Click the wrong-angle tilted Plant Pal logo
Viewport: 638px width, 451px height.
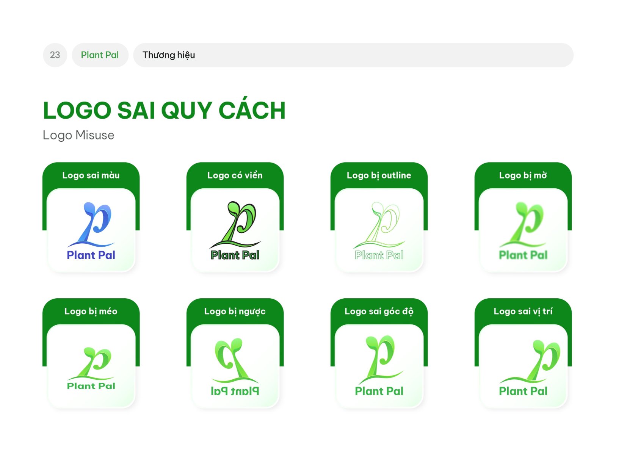tap(379, 366)
